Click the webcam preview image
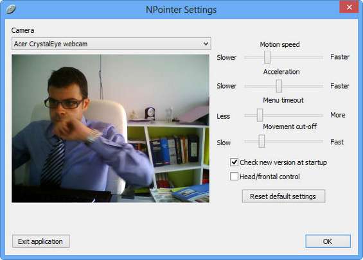 click(111, 128)
